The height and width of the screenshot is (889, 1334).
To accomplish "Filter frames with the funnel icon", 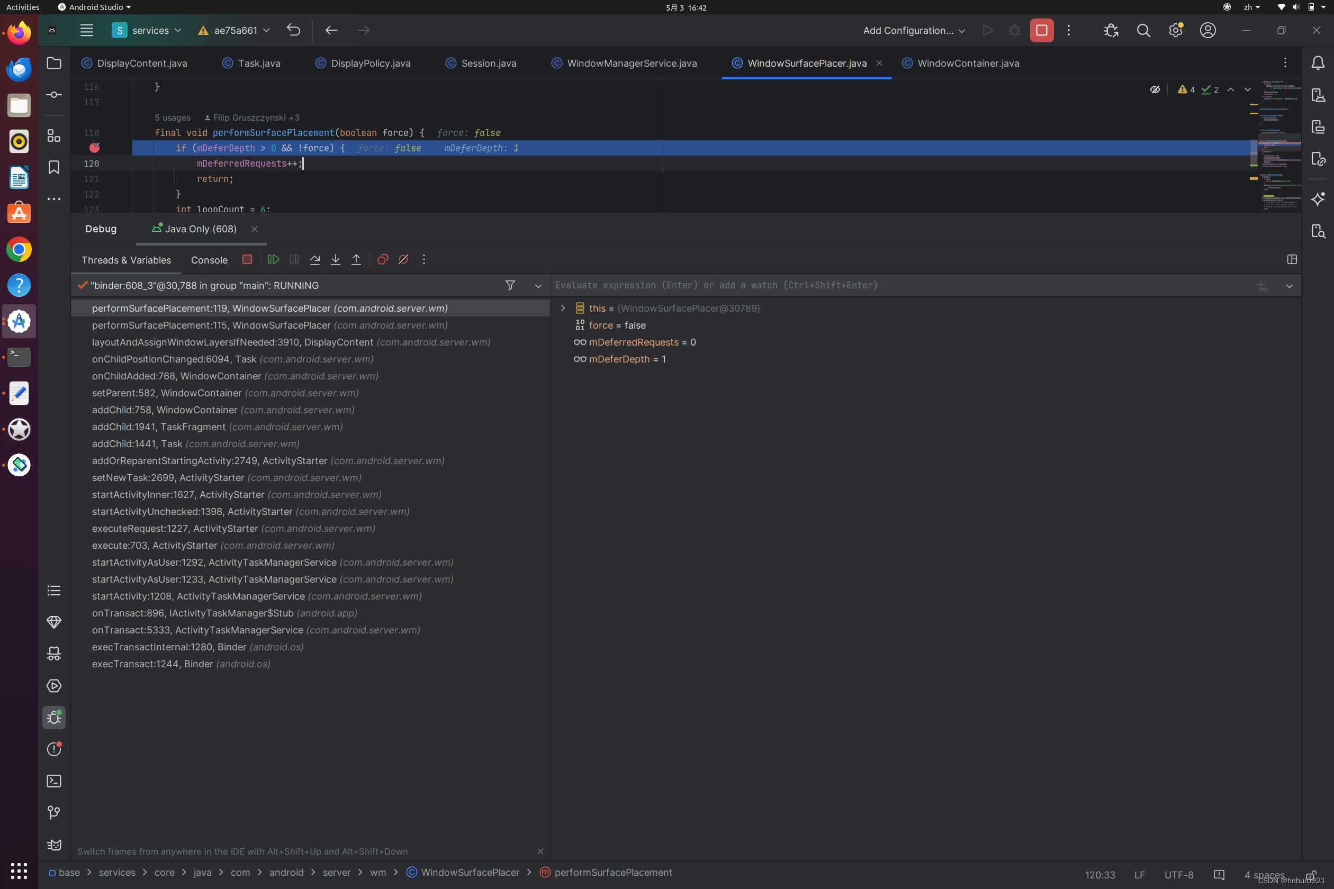I will tap(510, 285).
